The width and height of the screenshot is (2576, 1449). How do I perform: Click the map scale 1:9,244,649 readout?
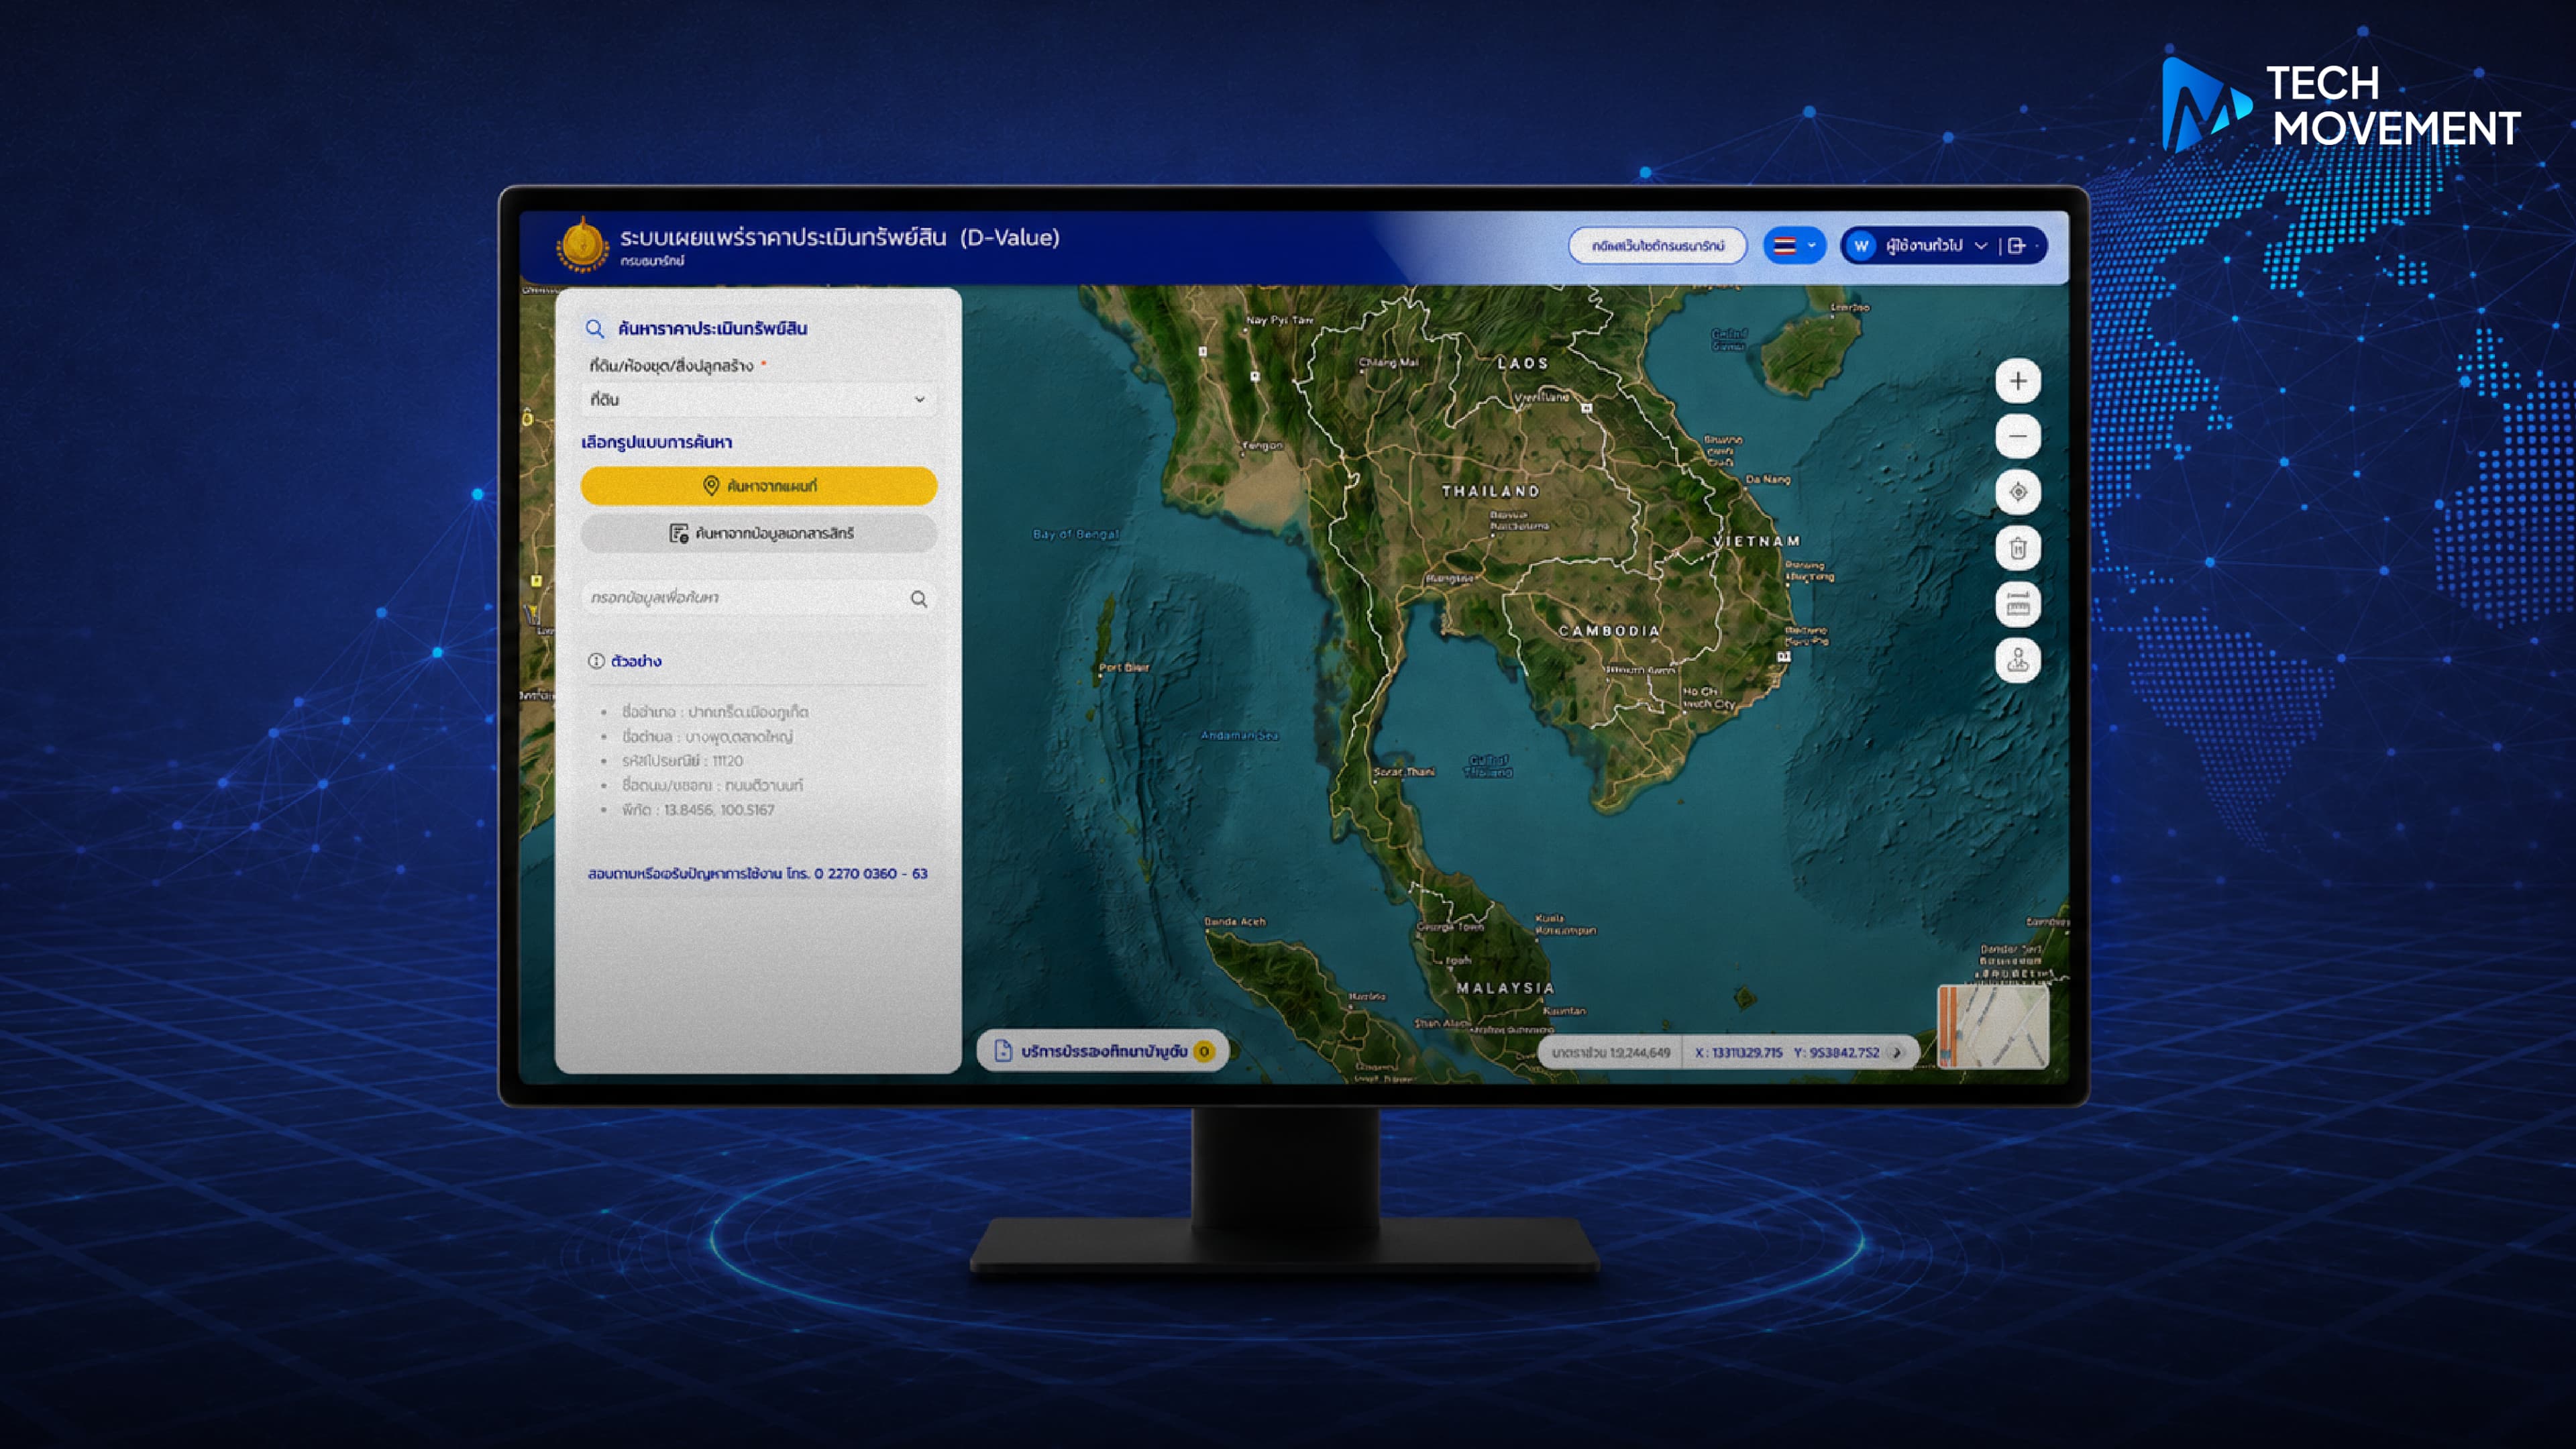coord(1610,1053)
